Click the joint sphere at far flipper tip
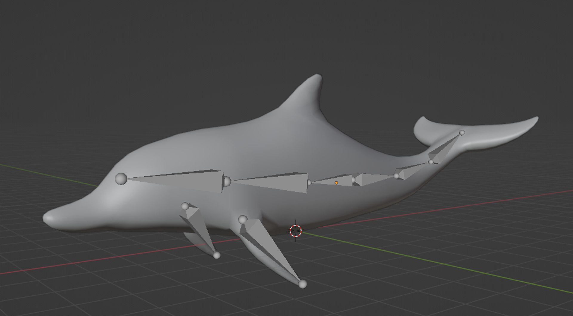This screenshot has height=316, width=573. tap(217, 255)
